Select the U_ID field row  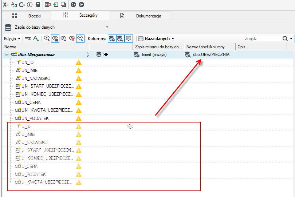[x=148, y=126]
